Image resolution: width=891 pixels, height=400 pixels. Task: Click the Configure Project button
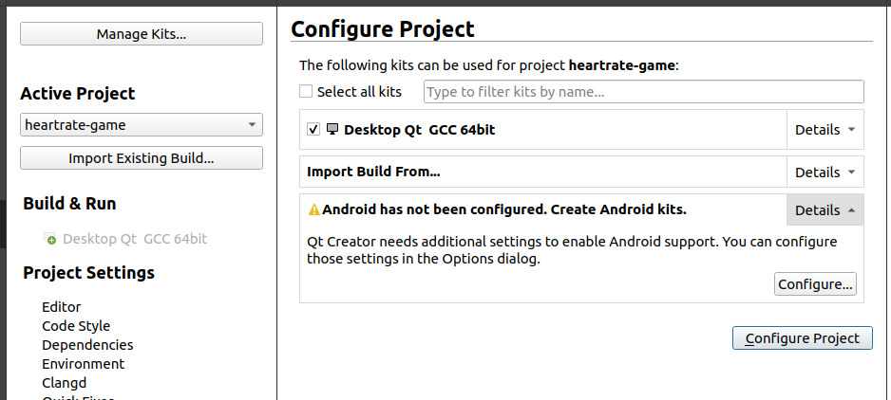click(x=802, y=338)
